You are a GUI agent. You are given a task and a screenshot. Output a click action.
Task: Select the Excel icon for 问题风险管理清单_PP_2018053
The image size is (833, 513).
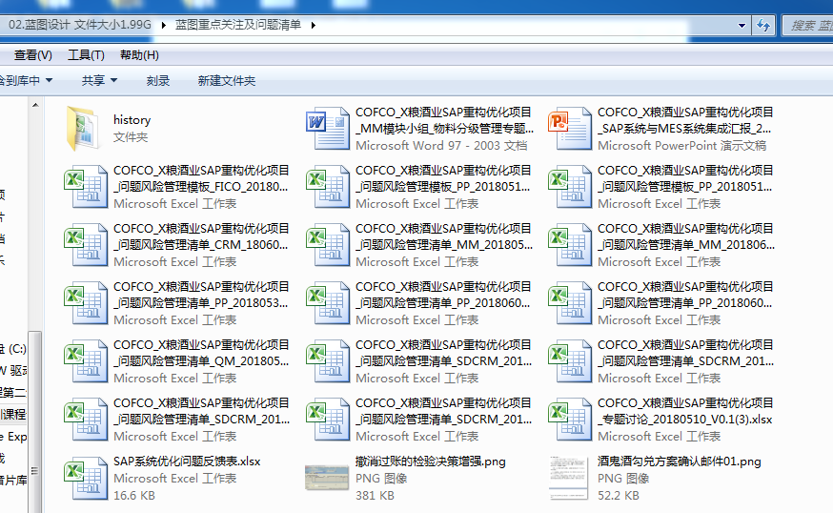(86, 303)
